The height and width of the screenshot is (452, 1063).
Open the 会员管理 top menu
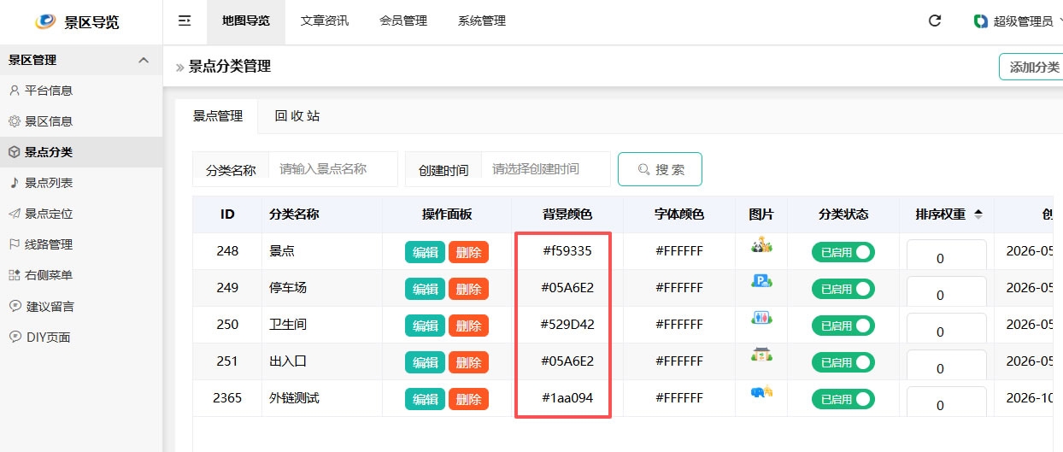tap(403, 21)
